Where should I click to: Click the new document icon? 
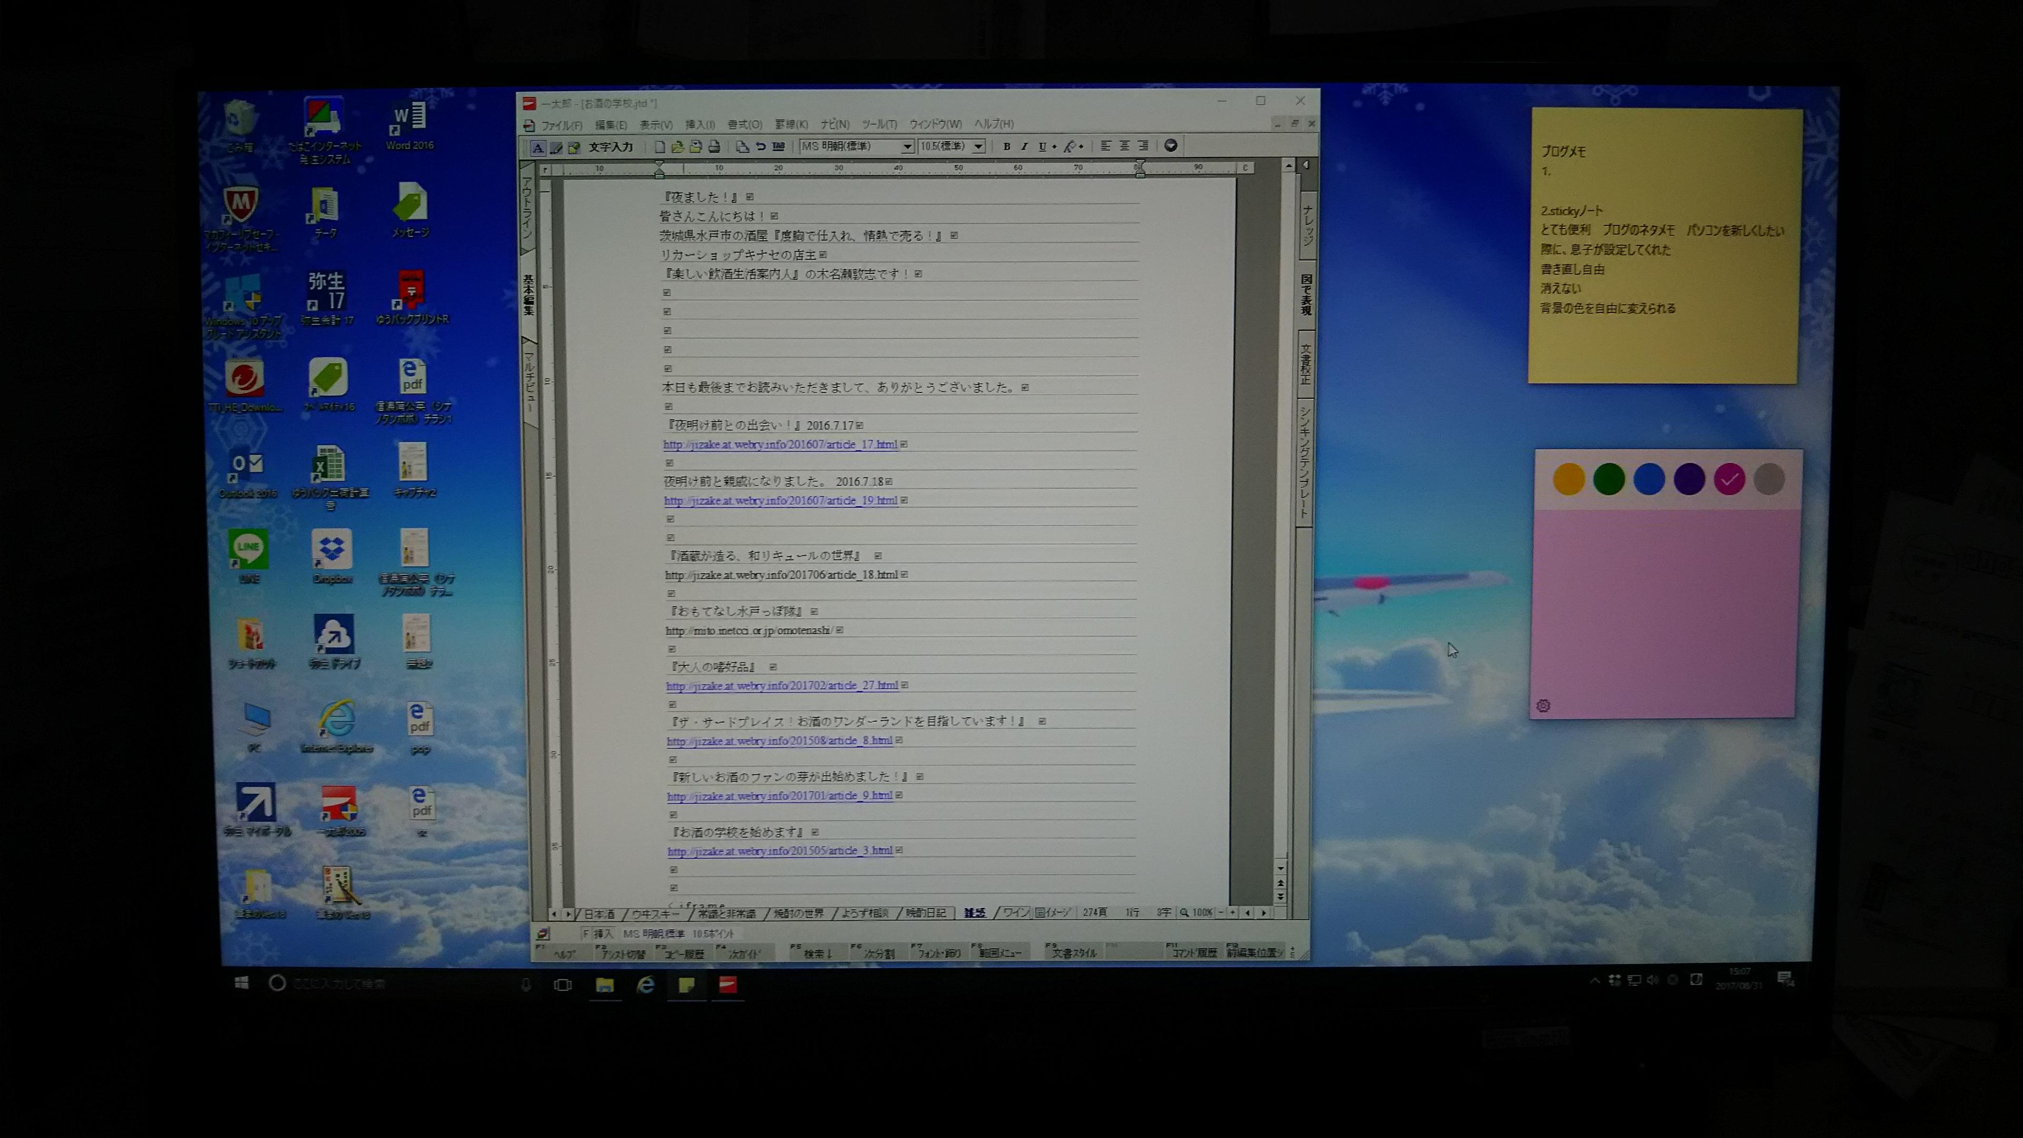click(660, 147)
